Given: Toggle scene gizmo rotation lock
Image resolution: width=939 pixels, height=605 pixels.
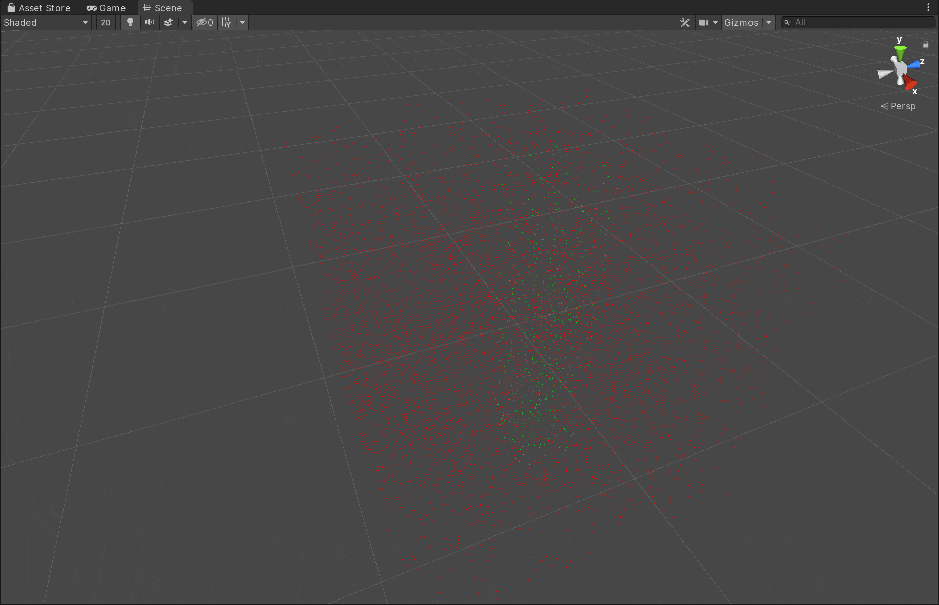Looking at the screenshot, I should [926, 44].
